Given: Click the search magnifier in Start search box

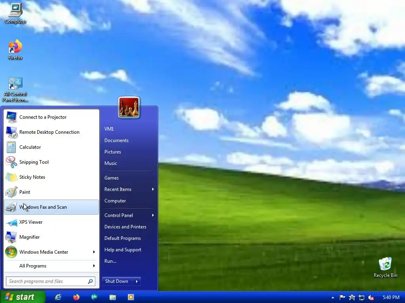Looking at the screenshot, I should pos(90,281).
